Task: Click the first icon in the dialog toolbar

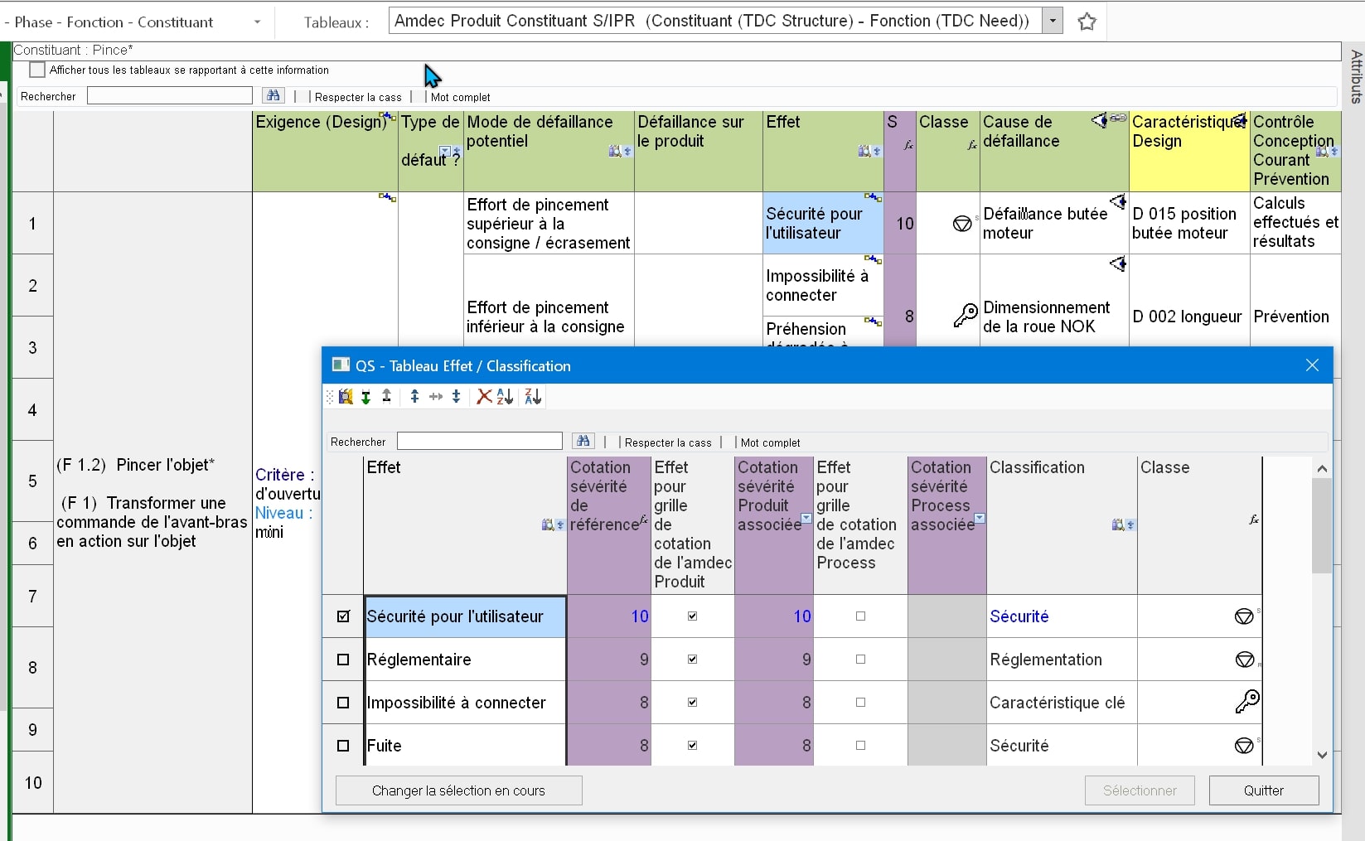Action: 346,397
